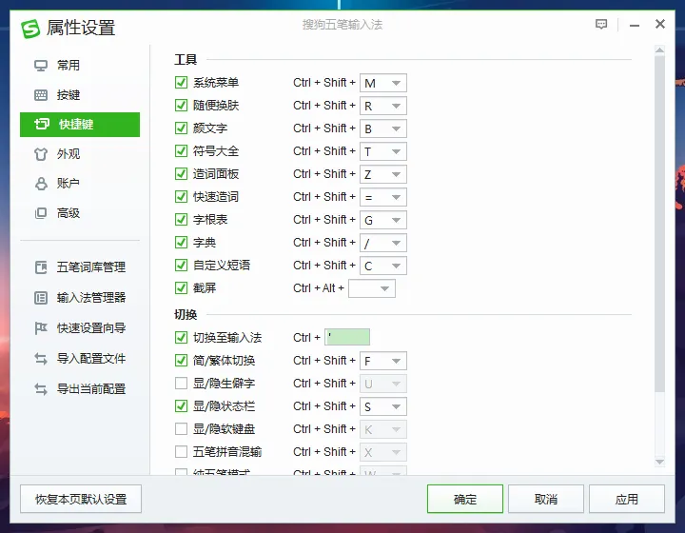
Task: Enable 五笔拼音混输 checkbox
Action: tap(181, 451)
